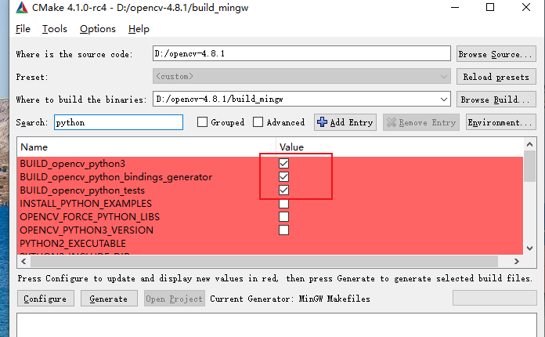
Task: Select BUILD_opencv_python3 entry name
Action: coord(72,164)
